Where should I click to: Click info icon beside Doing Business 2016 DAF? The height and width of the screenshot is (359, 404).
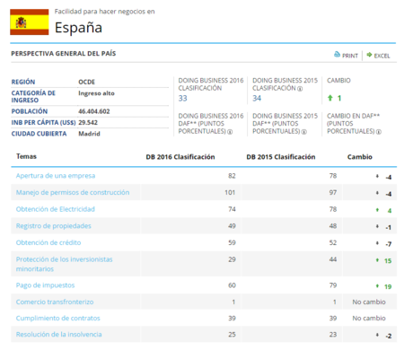230,132
